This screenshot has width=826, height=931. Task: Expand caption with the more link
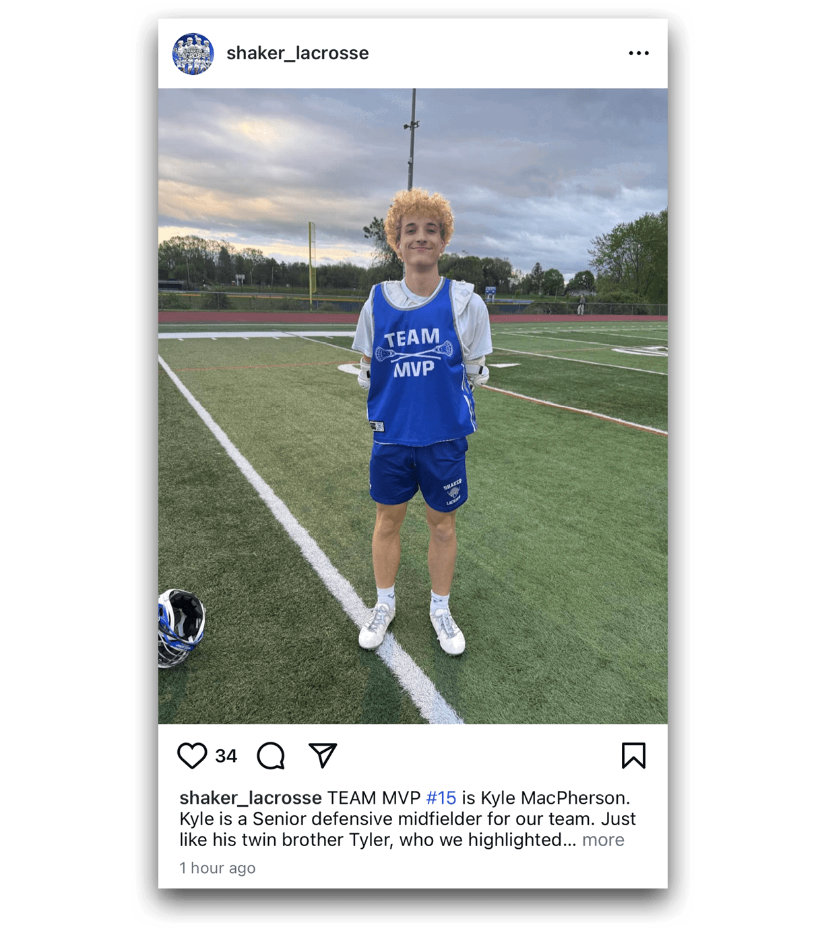[x=603, y=839]
